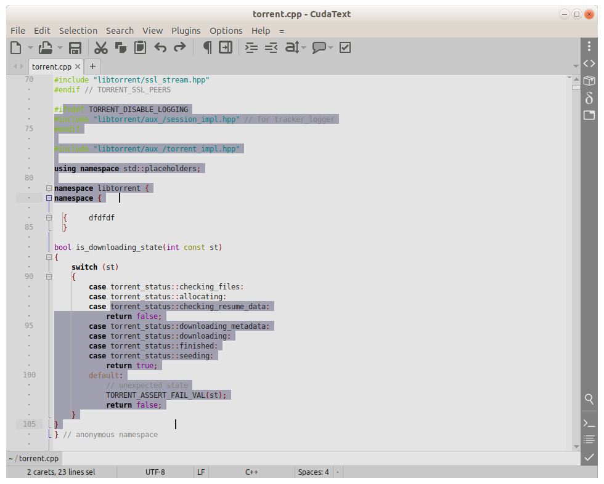The width and height of the screenshot is (604, 484).
Task: Open Output panel list icon in sidebar
Action: coord(589,440)
